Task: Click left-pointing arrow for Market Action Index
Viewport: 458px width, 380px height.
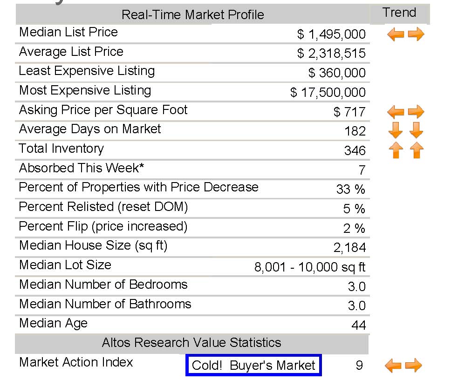Action: coord(393,366)
